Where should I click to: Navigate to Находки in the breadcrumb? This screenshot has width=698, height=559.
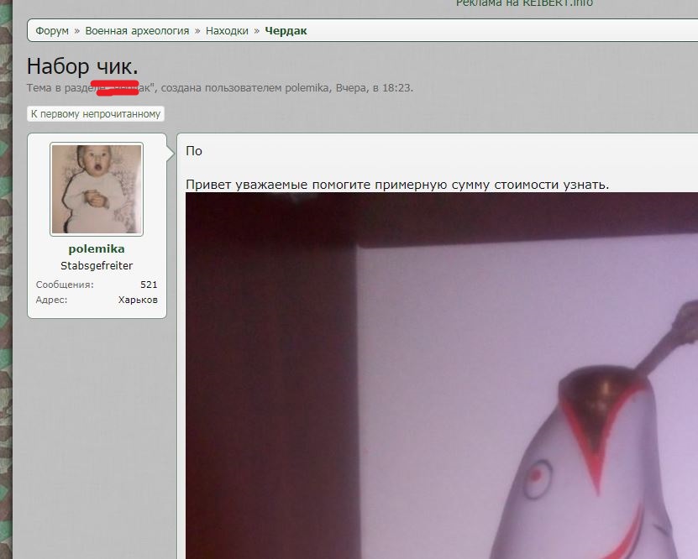pos(227,31)
